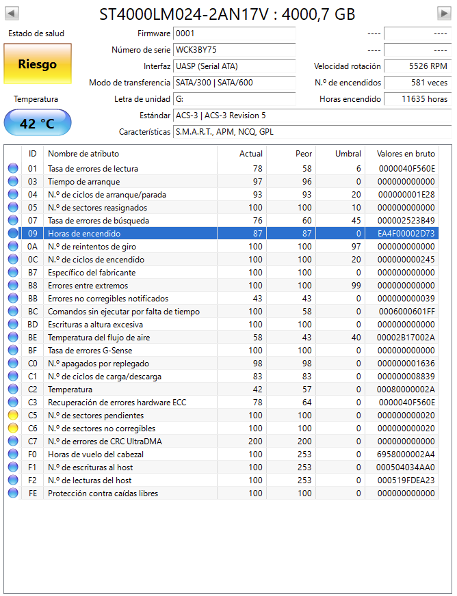457x596 pixels.
Task: Select Temperatura del flujo de aire row
Action: pos(222,337)
